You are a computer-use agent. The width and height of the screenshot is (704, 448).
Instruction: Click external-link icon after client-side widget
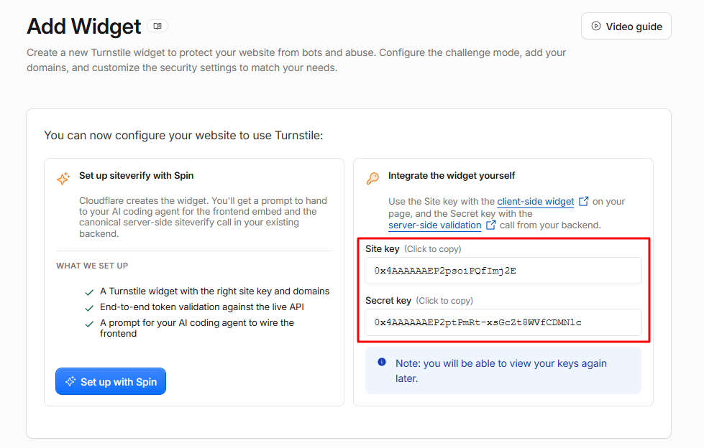(x=584, y=201)
